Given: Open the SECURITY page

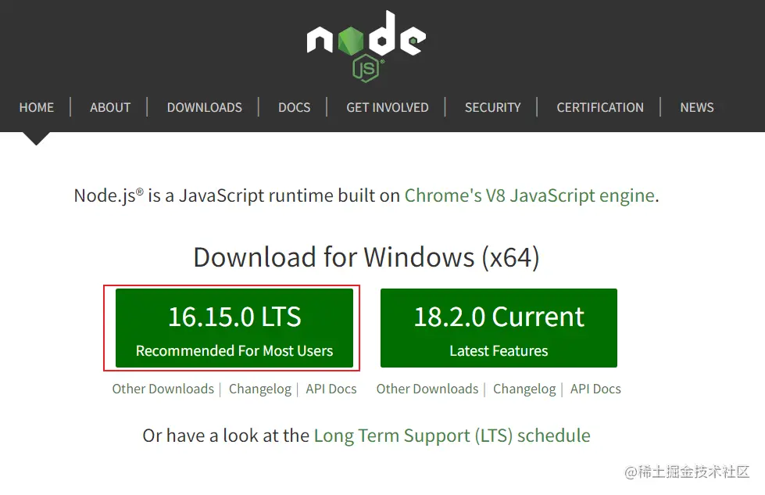Looking at the screenshot, I should tap(493, 107).
